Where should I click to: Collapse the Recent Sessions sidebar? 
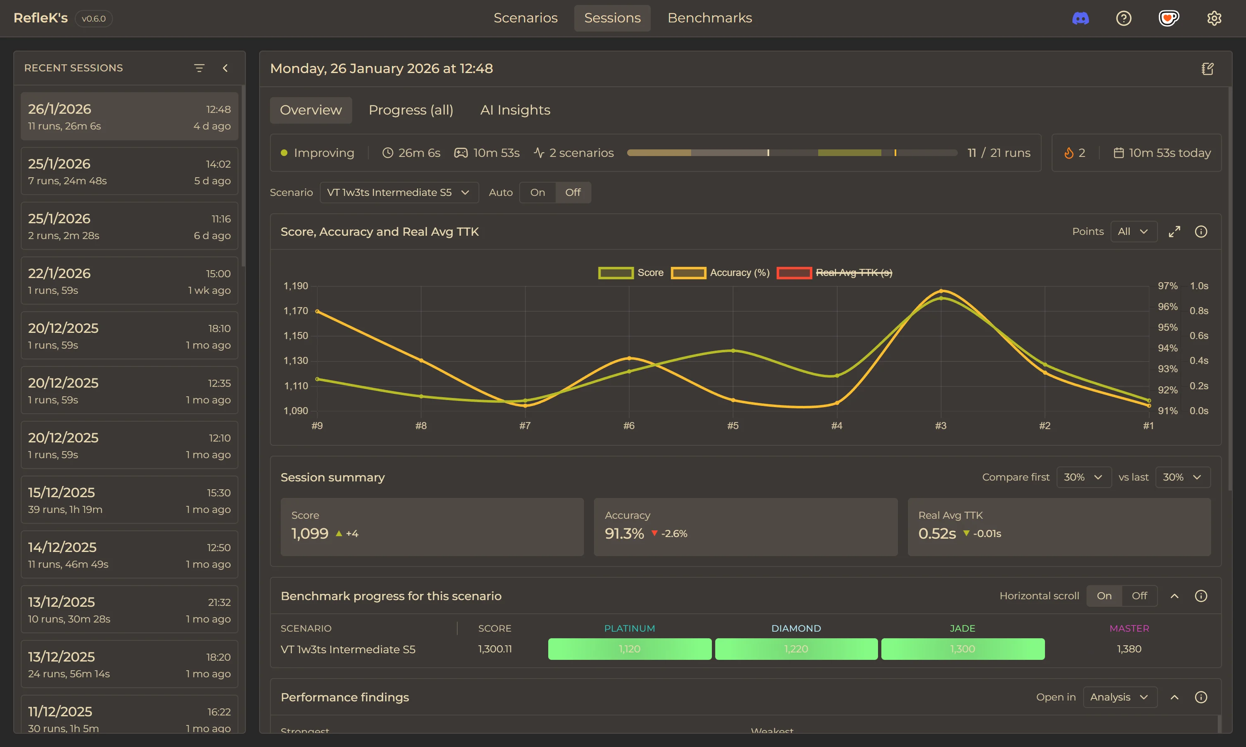225,68
